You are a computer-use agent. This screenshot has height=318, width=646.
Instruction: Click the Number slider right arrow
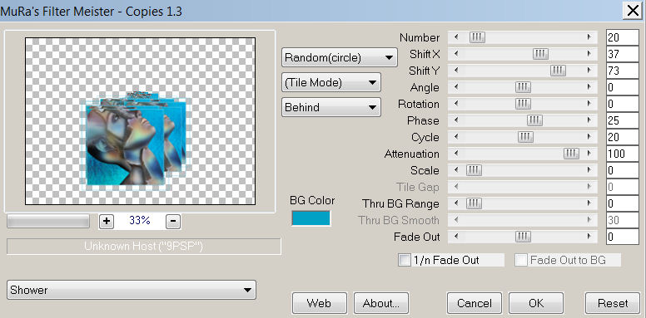pos(589,37)
